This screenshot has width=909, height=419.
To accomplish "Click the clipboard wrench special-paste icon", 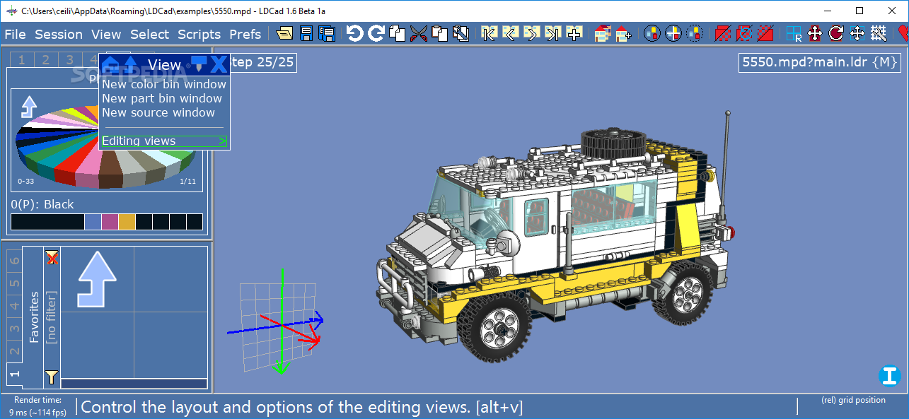I will pyautogui.click(x=461, y=33).
